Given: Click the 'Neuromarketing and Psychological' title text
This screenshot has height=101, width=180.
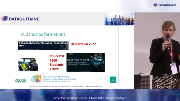Looking at the screenshot, I should tap(56, 77).
